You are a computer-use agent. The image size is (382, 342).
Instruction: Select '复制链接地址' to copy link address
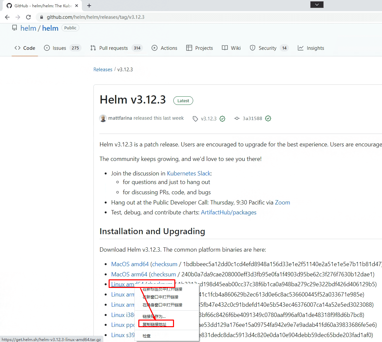(155, 324)
